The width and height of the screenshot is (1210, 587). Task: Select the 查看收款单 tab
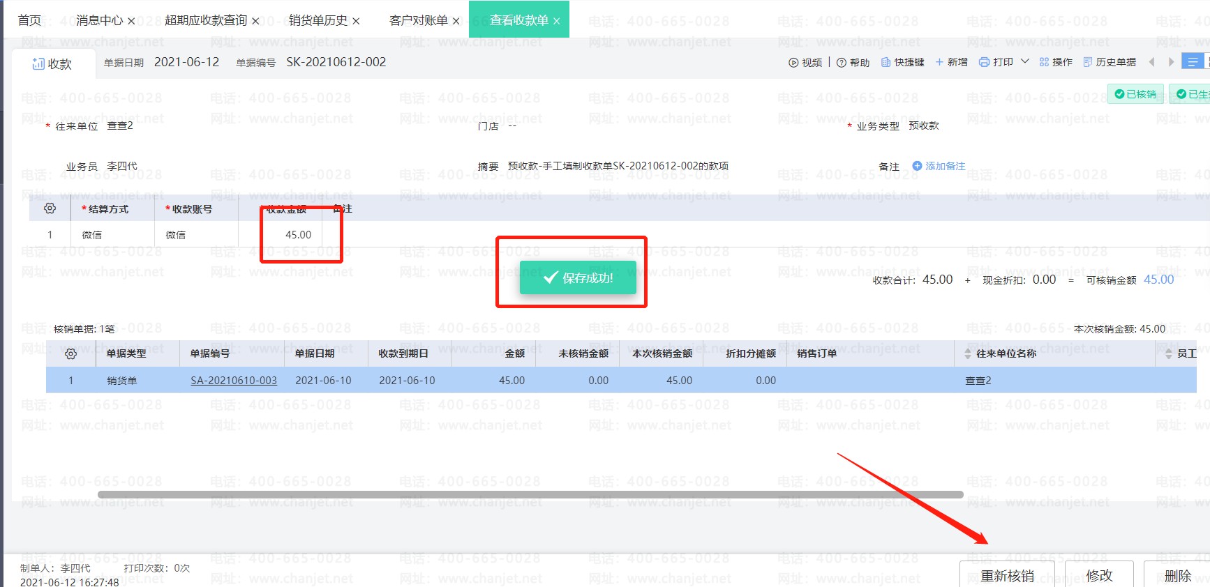(x=518, y=20)
